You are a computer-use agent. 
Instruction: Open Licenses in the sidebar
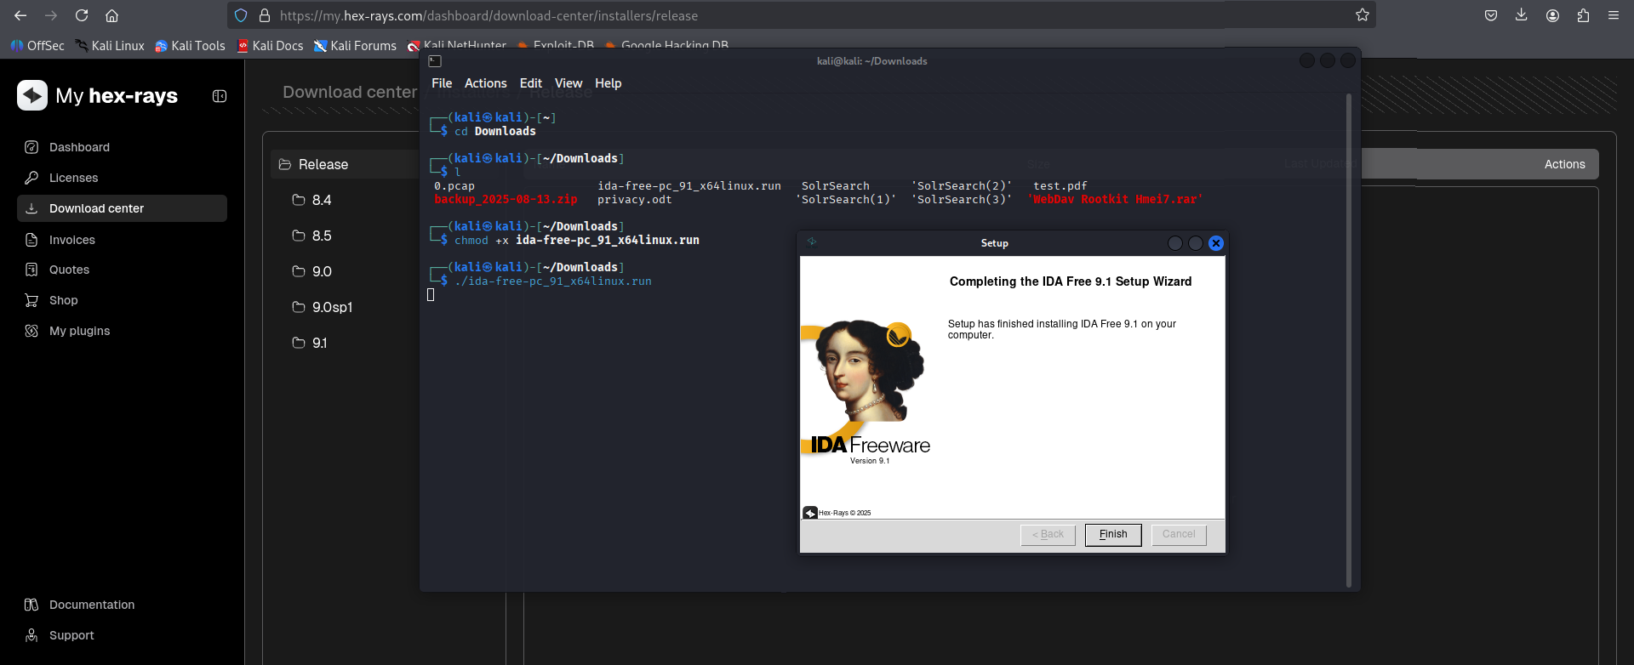(122, 178)
